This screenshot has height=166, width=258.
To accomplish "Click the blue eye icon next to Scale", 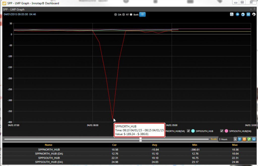I will pyautogui.click(x=240, y=139).
